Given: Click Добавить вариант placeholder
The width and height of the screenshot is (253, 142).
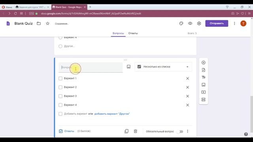Looking at the screenshot, I should click(76, 114).
